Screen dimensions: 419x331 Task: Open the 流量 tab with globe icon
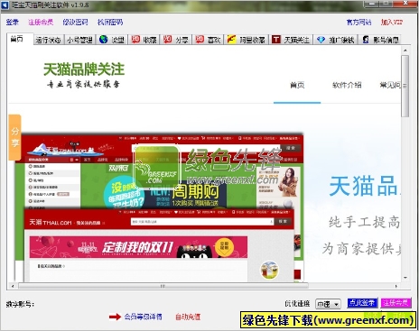point(112,40)
